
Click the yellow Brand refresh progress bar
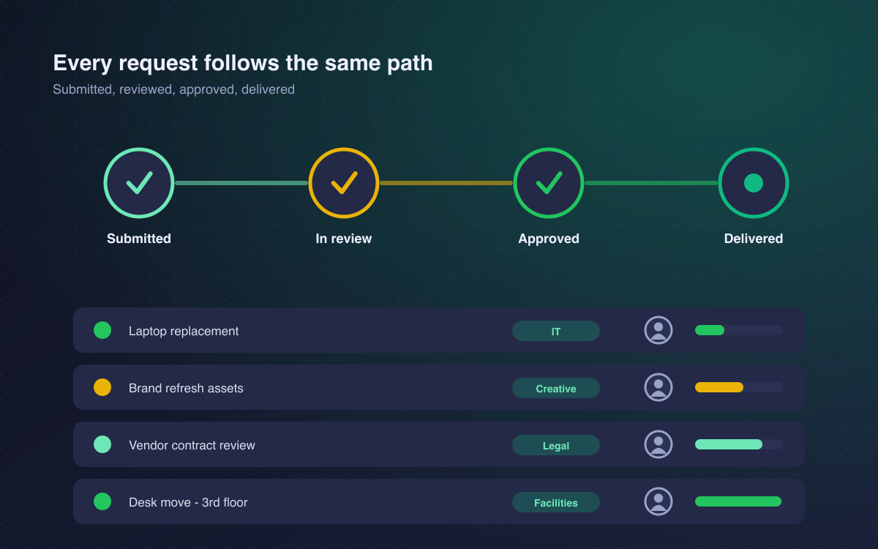pos(739,387)
